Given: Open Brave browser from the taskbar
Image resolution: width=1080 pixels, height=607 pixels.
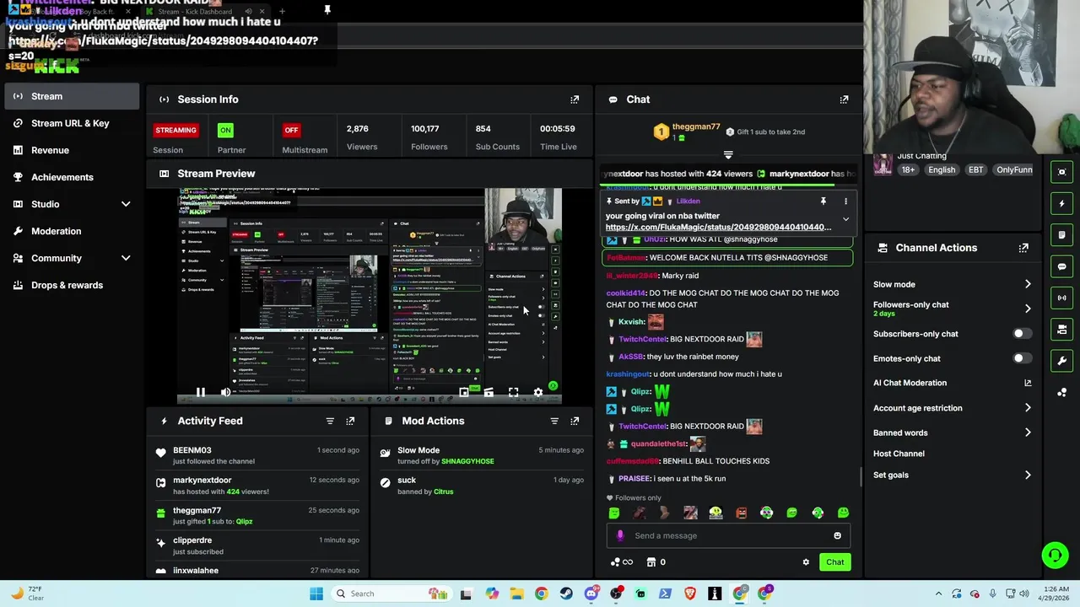Looking at the screenshot, I should 690,594.
